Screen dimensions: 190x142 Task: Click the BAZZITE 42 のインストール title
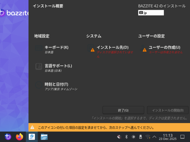pos(162,6)
